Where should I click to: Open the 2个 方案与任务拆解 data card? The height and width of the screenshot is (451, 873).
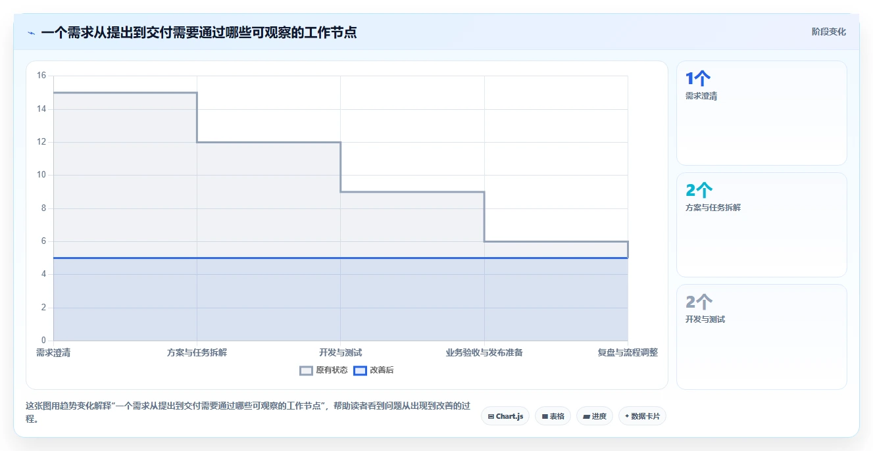[761, 225]
